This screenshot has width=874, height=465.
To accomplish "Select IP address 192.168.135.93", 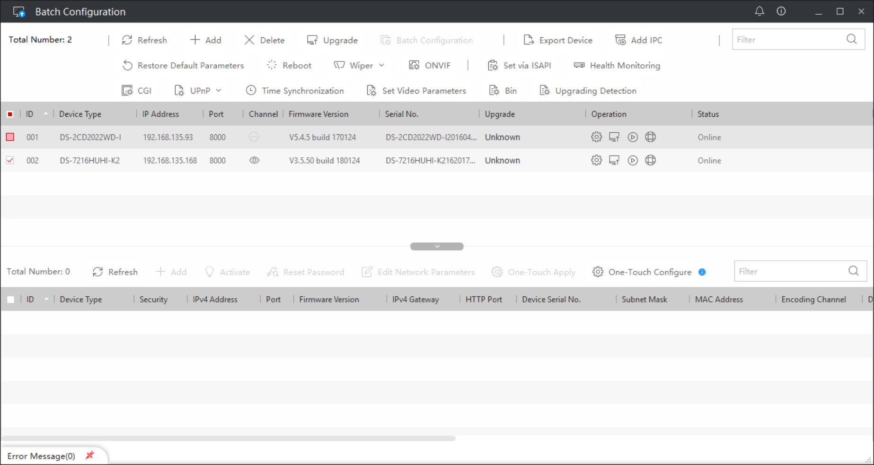I will pyautogui.click(x=168, y=137).
